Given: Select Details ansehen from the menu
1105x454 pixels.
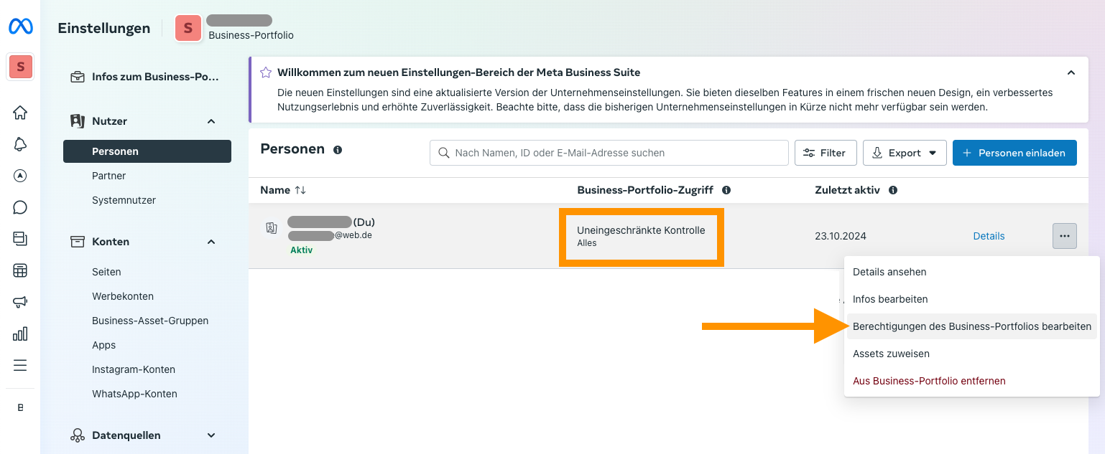Looking at the screenshot, I should pos(972,272).
